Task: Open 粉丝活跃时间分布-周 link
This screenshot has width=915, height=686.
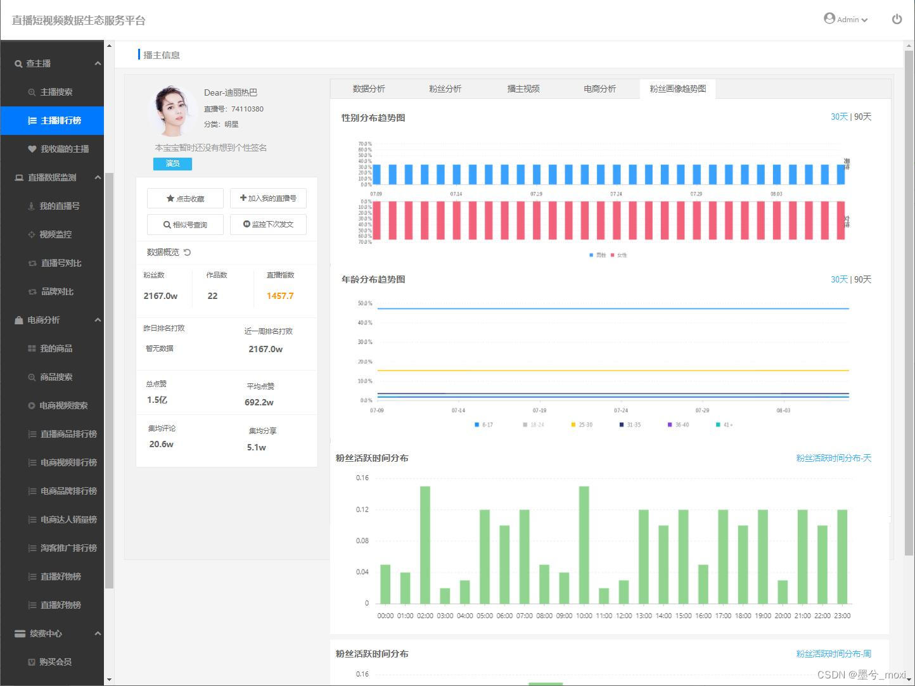Action: point(834,654)
